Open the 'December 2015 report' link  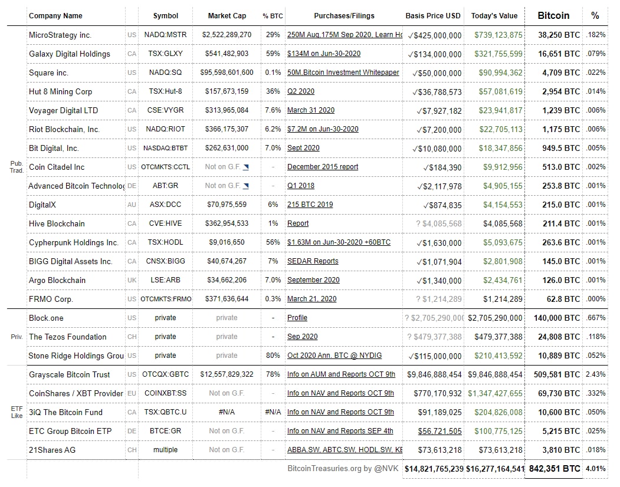point(323,167)
